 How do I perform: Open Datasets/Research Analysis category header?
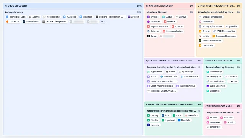[x=173, y=104]
